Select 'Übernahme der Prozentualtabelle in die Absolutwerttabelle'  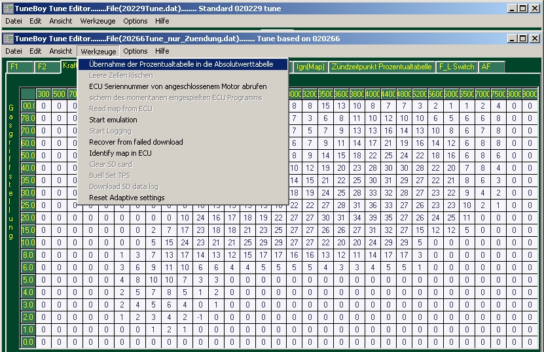point(181,64)
